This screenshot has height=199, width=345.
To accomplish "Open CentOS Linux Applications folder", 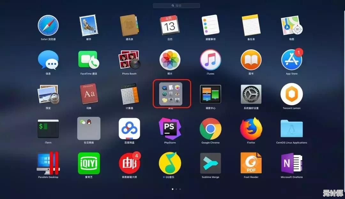I will [291, 129].
